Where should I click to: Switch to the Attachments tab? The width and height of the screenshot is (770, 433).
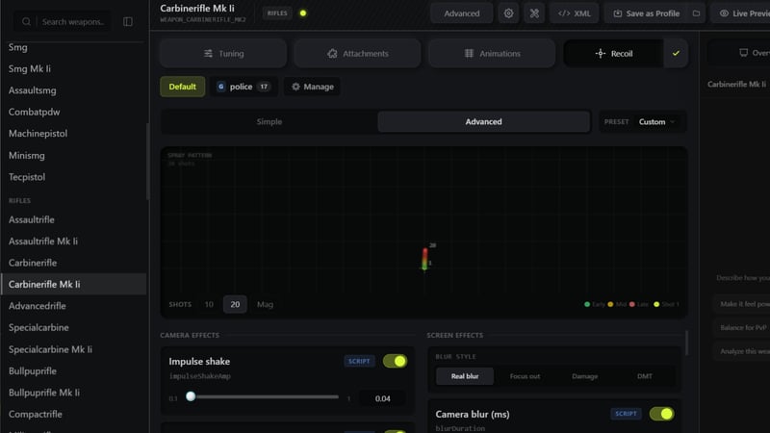(x=357, y=53)
